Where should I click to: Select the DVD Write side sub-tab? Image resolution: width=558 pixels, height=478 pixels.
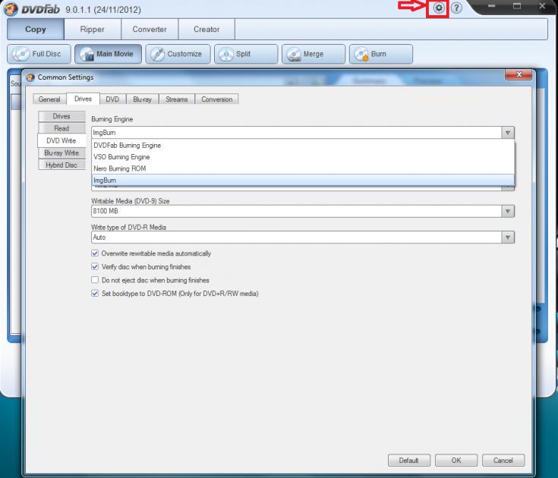61,140
